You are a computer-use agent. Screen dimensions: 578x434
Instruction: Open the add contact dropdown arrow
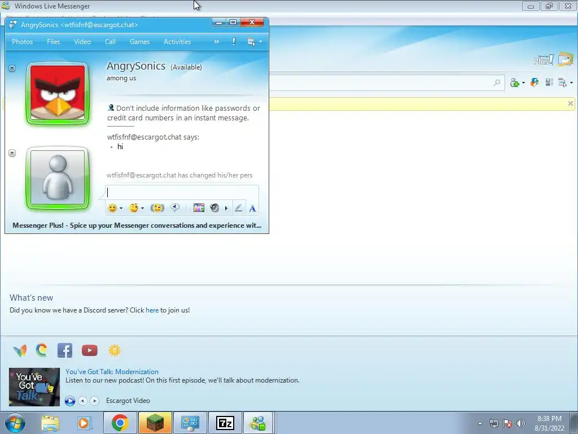[523, 83]
